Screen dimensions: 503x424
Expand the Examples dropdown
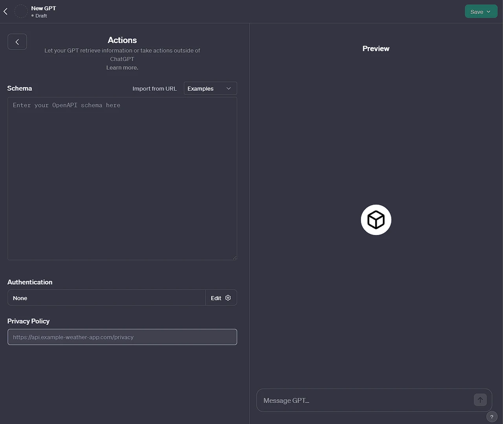[210, 88]
